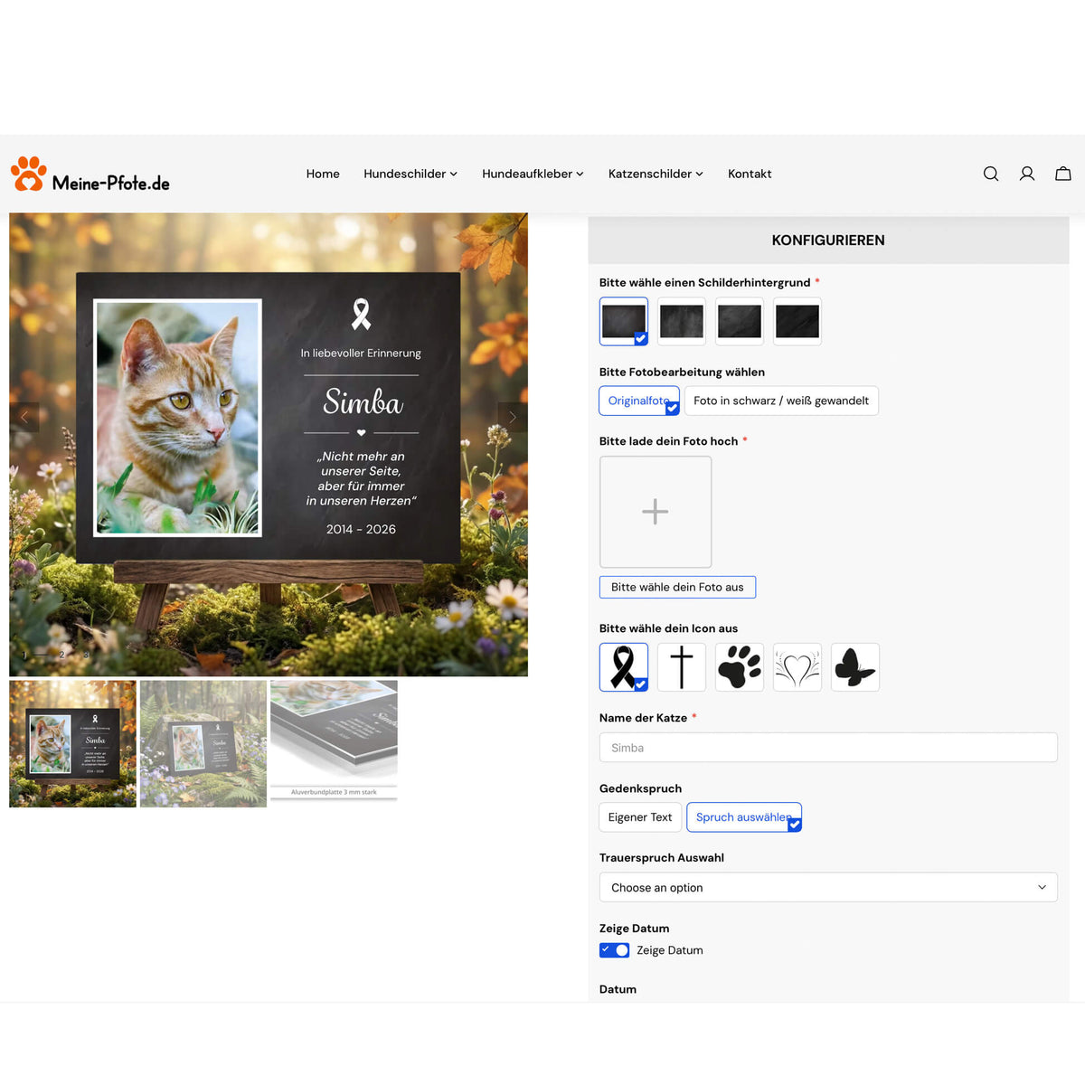Expand the Hundeschilder menu
The width and height of the screenshot is (1085, 1085).
(x=410, y=174)
